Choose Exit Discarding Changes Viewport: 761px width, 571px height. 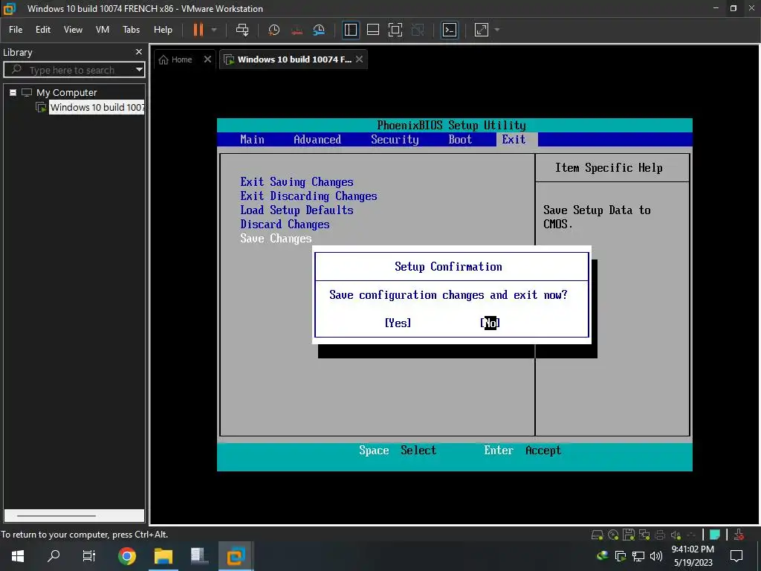point(308,196)
